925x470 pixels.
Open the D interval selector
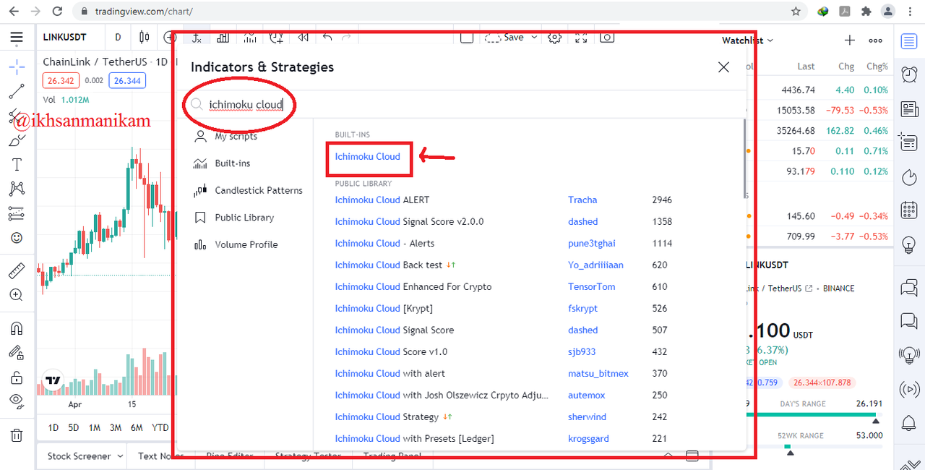pos(118,37)
